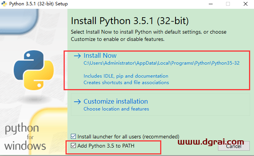Image resolution: width=254 pixels, height=156 pixels.
Task: Click the 'Install Python 3.5.1 (32-bit)' heading
Action: tap(130, 21)
